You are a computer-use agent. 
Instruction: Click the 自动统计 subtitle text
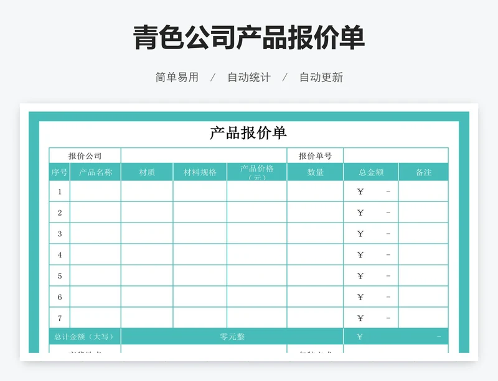[x=249, y=77]
